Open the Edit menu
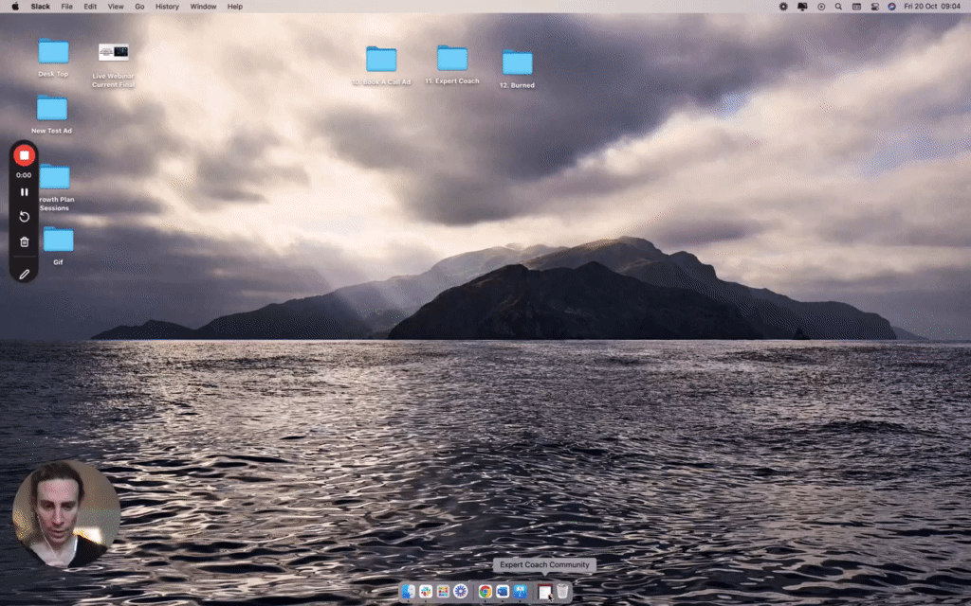 click(x=90, y=7)
